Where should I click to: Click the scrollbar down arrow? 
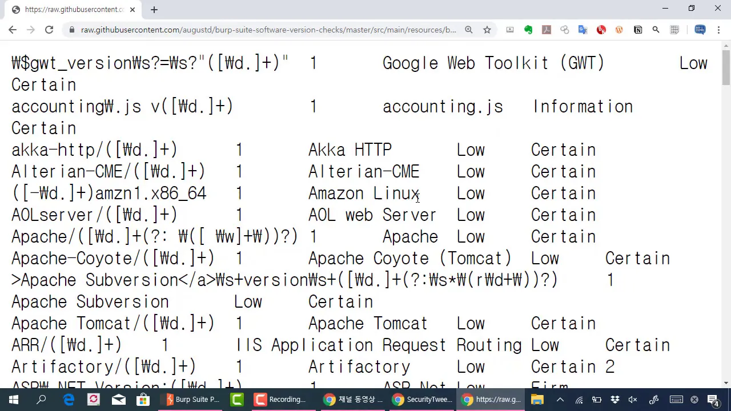(x=726, y=383)
